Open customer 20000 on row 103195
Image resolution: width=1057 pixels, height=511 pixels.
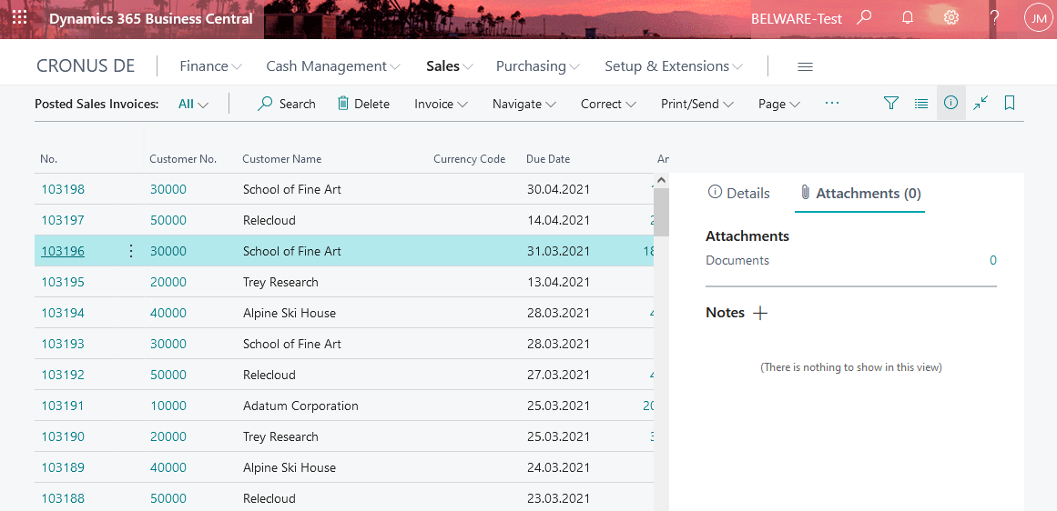168,282
